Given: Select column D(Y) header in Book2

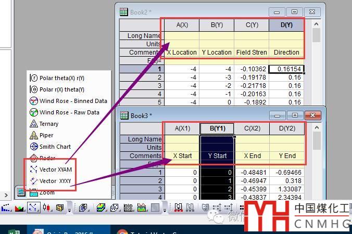Looking at the screenshot, I should pos(286,25).
